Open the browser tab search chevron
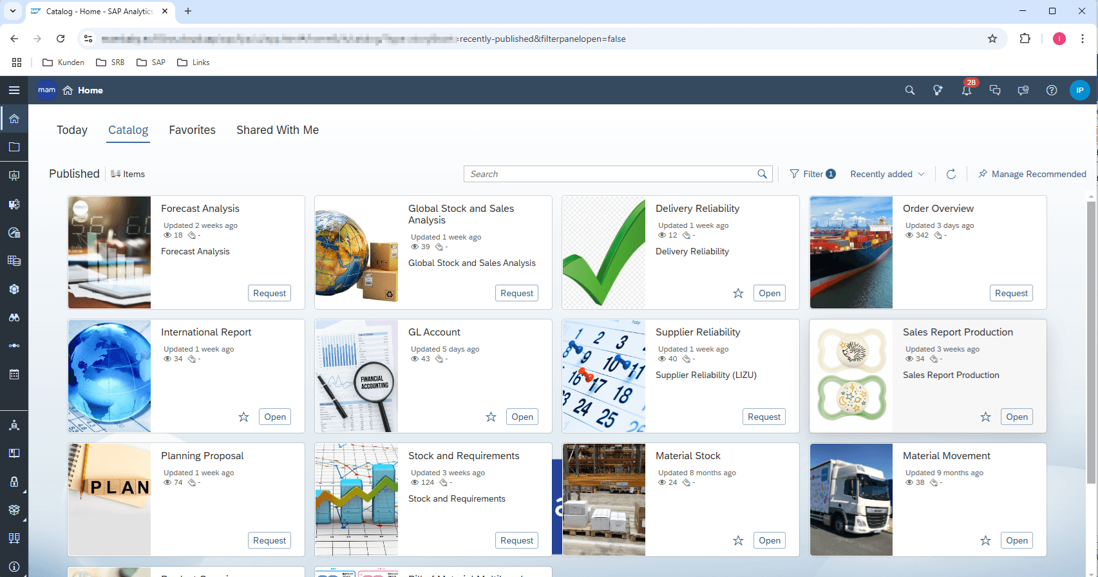 pyautogui.click(x=12, y=11)
